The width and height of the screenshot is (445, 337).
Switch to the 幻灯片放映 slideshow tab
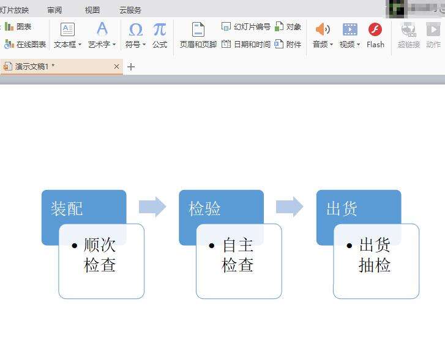tap(14, 10)
